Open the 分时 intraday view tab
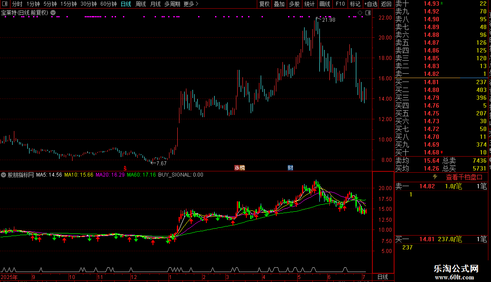Screen dimensions: 491x282 (x=17, y=4)
